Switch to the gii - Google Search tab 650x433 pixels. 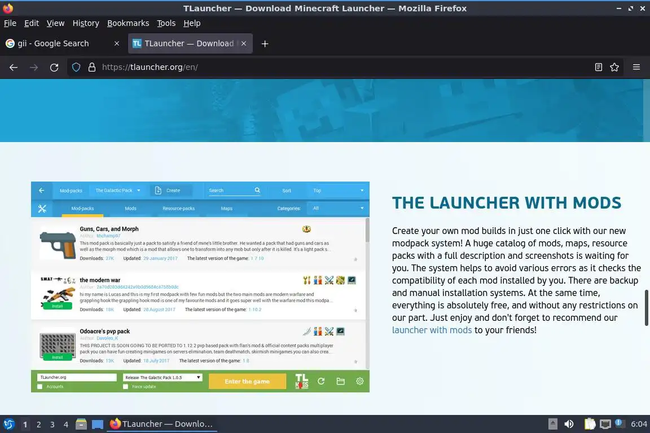[63, 43]
